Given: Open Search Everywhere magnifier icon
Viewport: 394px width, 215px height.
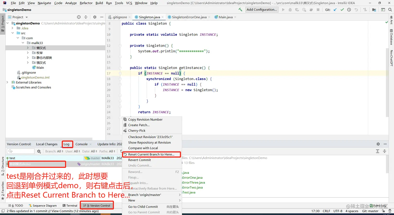Looking at the screenshot, I should [390, 10].
